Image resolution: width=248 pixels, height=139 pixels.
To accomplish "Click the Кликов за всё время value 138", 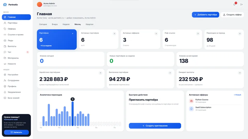I will 184,61.
